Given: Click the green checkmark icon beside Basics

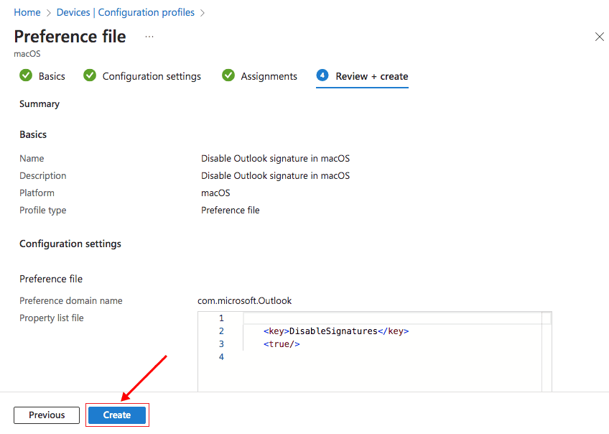Looking at the screenshot, I should point(26,75).
